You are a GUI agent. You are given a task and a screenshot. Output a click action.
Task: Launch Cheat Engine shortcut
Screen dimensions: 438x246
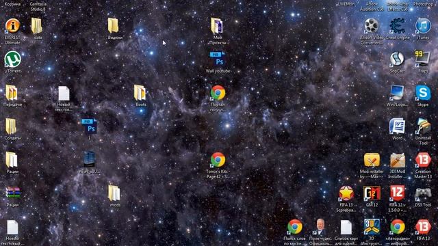tap(397, 26)
